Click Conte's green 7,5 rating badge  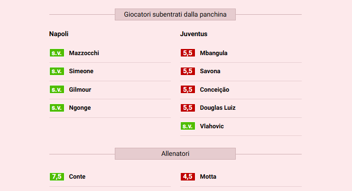click(x=57, y=177)
